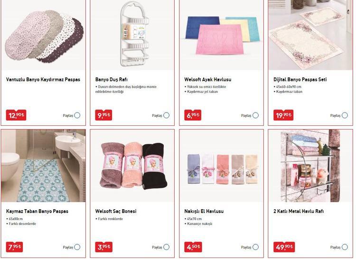Click the 12,90 price tag
The width and height of the screenshot is (356, 259).
pos(16,115)
